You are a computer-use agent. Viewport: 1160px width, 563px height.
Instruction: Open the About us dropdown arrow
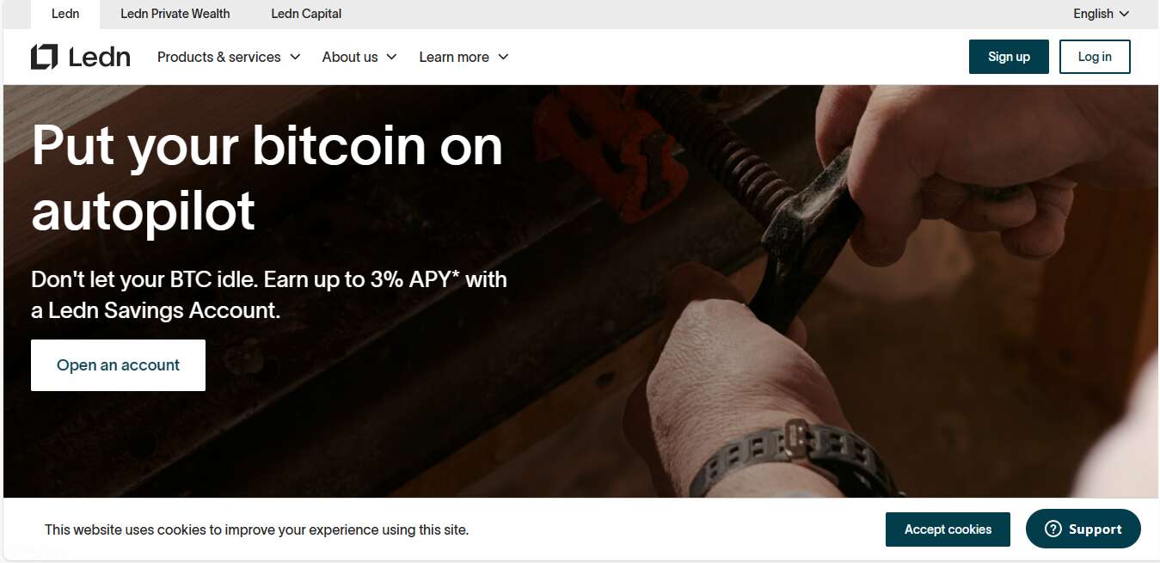[x=391, y=57]
